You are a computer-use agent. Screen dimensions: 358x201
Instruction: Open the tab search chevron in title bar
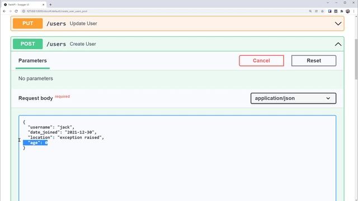coord(328,3)
